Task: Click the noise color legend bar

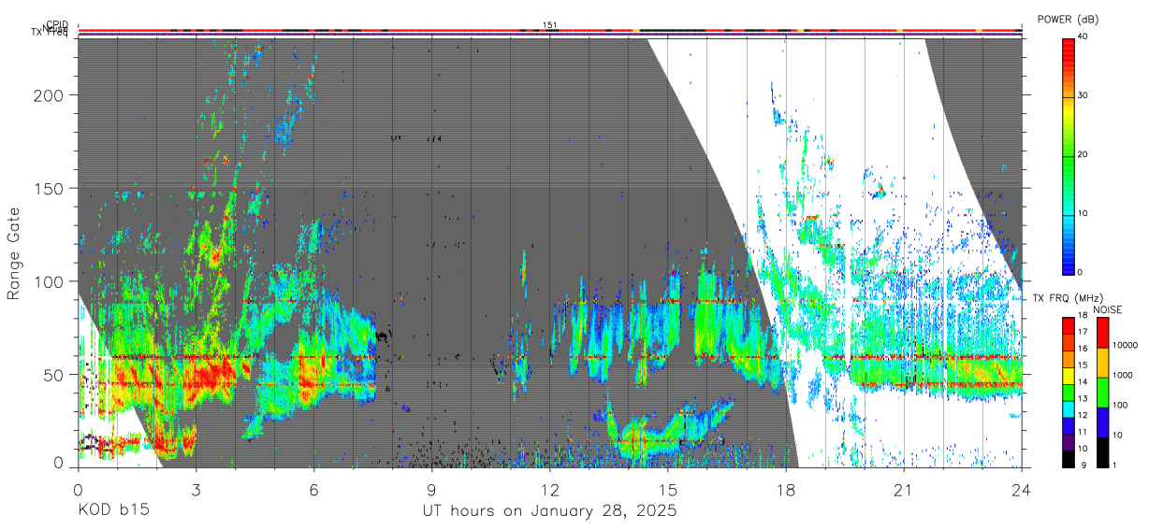Action: (1102, 393)
